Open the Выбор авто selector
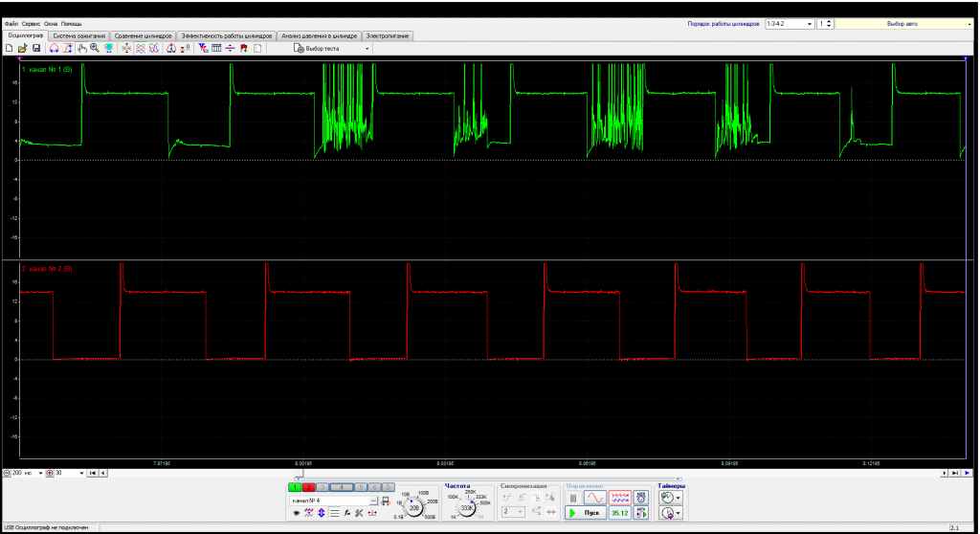Screen dimensions: 980x534 [x=902, y=24]
